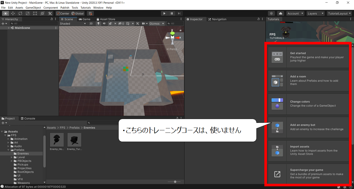Collapse the Prefabs folder arrow
Image resolution: width=354 pixels, height=189 pixels.
pyautogui.click(x=9, y=150)
